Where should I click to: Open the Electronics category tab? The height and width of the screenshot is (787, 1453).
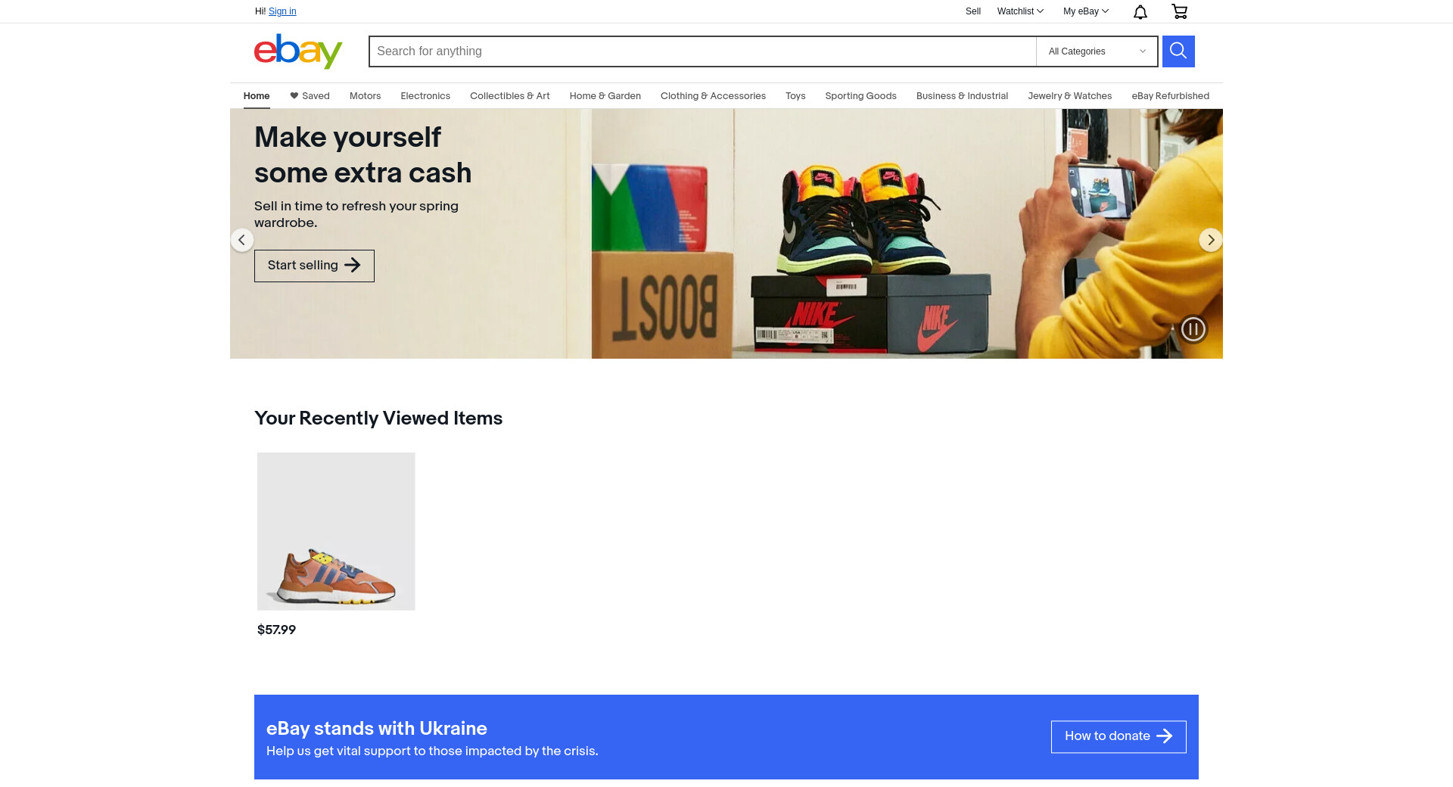pos(425,96)
